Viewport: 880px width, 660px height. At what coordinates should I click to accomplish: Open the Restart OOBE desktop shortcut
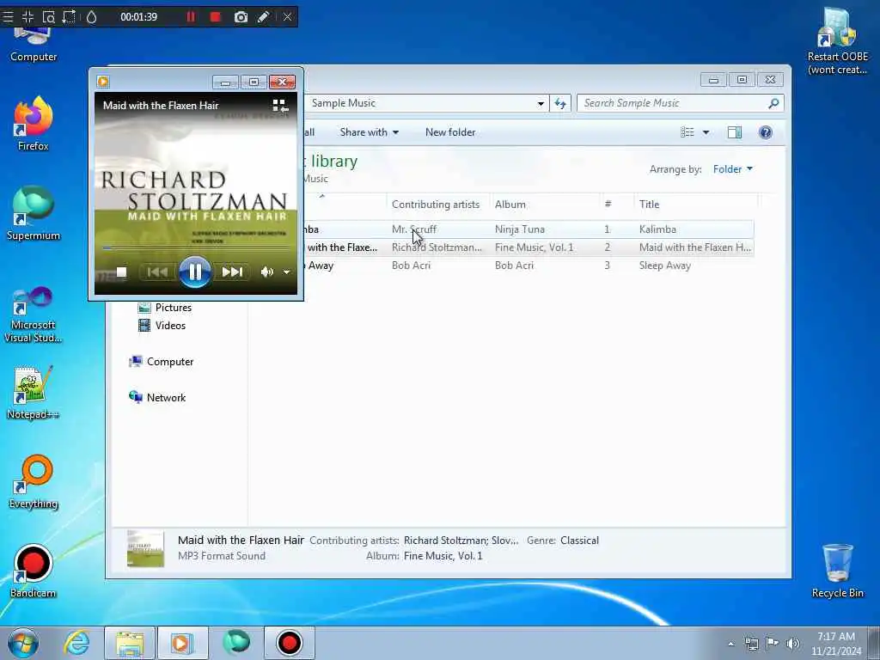(837, 40)
